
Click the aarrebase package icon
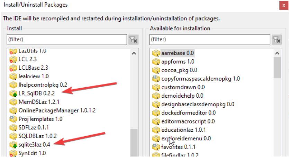click(156, 53)
